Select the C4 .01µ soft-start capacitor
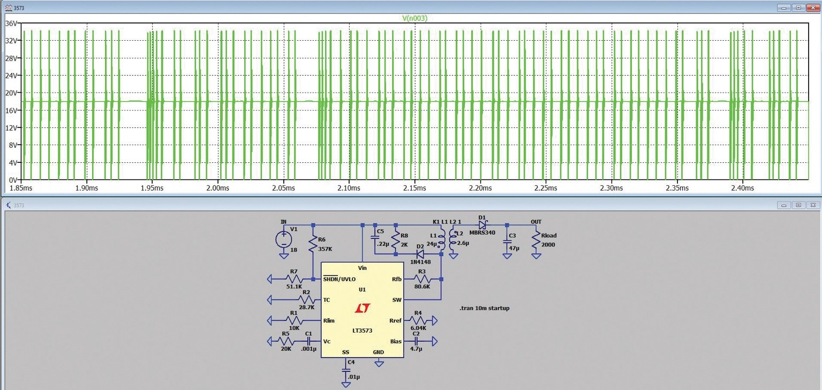Image resolution: width=822 pixels, height=390 pixels. coord(345,371)
